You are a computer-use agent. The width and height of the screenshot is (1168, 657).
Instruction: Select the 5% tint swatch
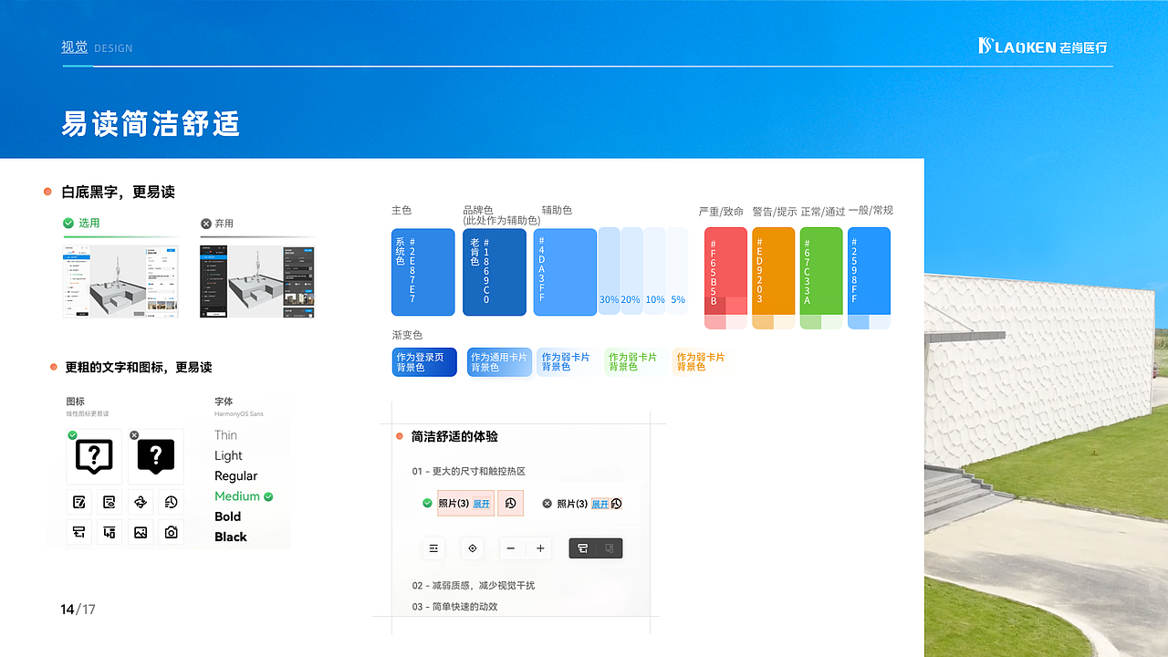(677, 272)
